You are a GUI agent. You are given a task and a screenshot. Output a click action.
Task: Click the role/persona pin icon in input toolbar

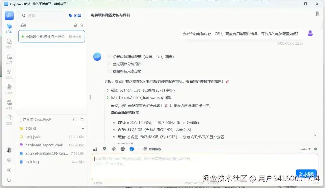(104, 149)
